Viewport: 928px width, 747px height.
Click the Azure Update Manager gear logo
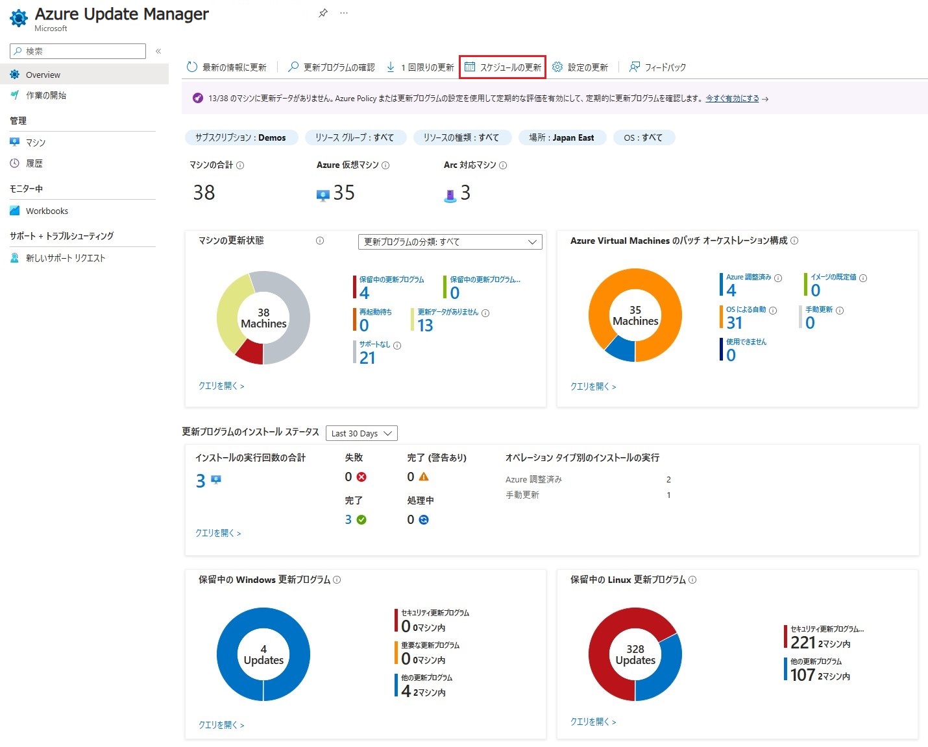pyautogui.click(x=19, y=18)
